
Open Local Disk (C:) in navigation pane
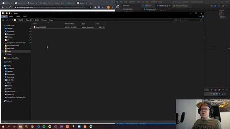(x=12, y=92)
